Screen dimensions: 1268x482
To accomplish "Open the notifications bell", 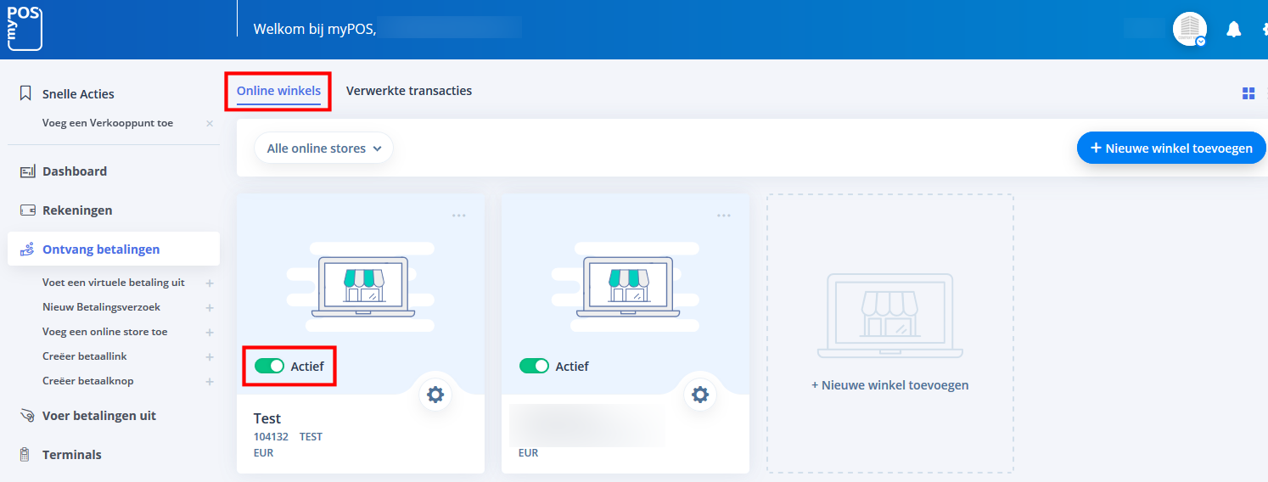I will [x=1233, y=30].
